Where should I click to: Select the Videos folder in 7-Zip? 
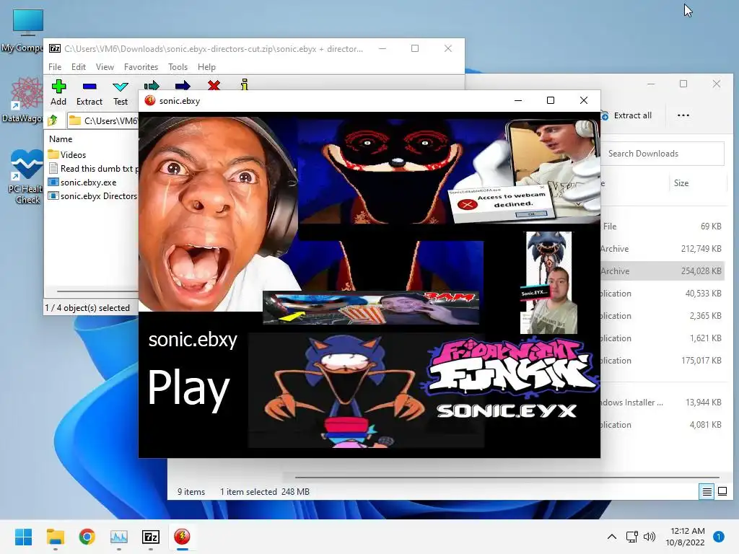click(x=67, y=154)
